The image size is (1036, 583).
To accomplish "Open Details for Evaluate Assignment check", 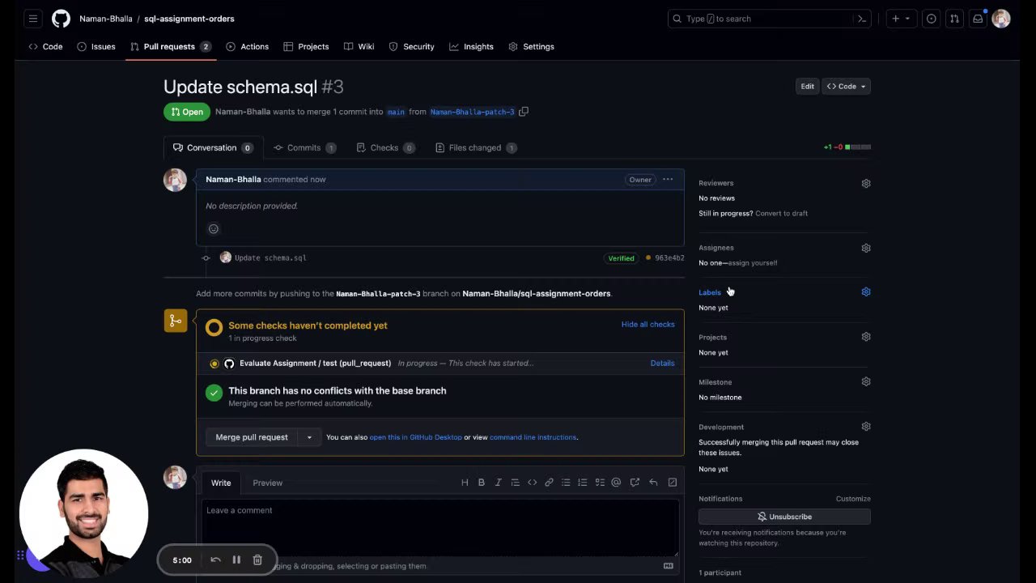I will coord(662,364).
